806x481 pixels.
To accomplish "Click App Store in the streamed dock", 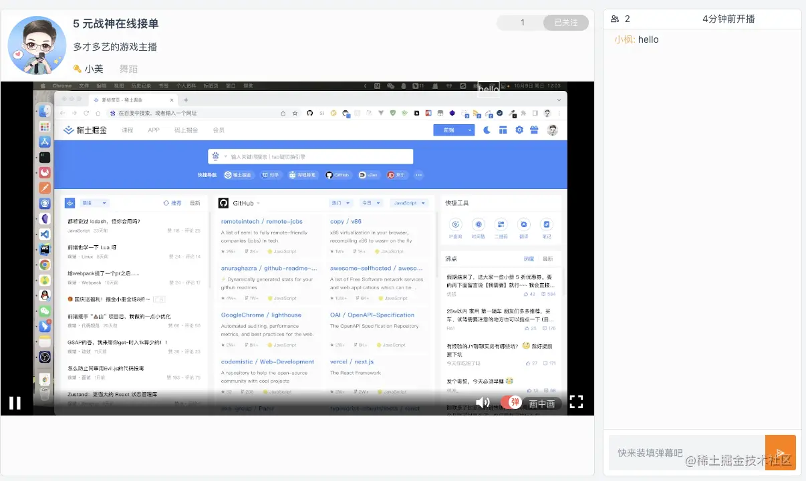I will pyautogui.click(x=45, y=142).
